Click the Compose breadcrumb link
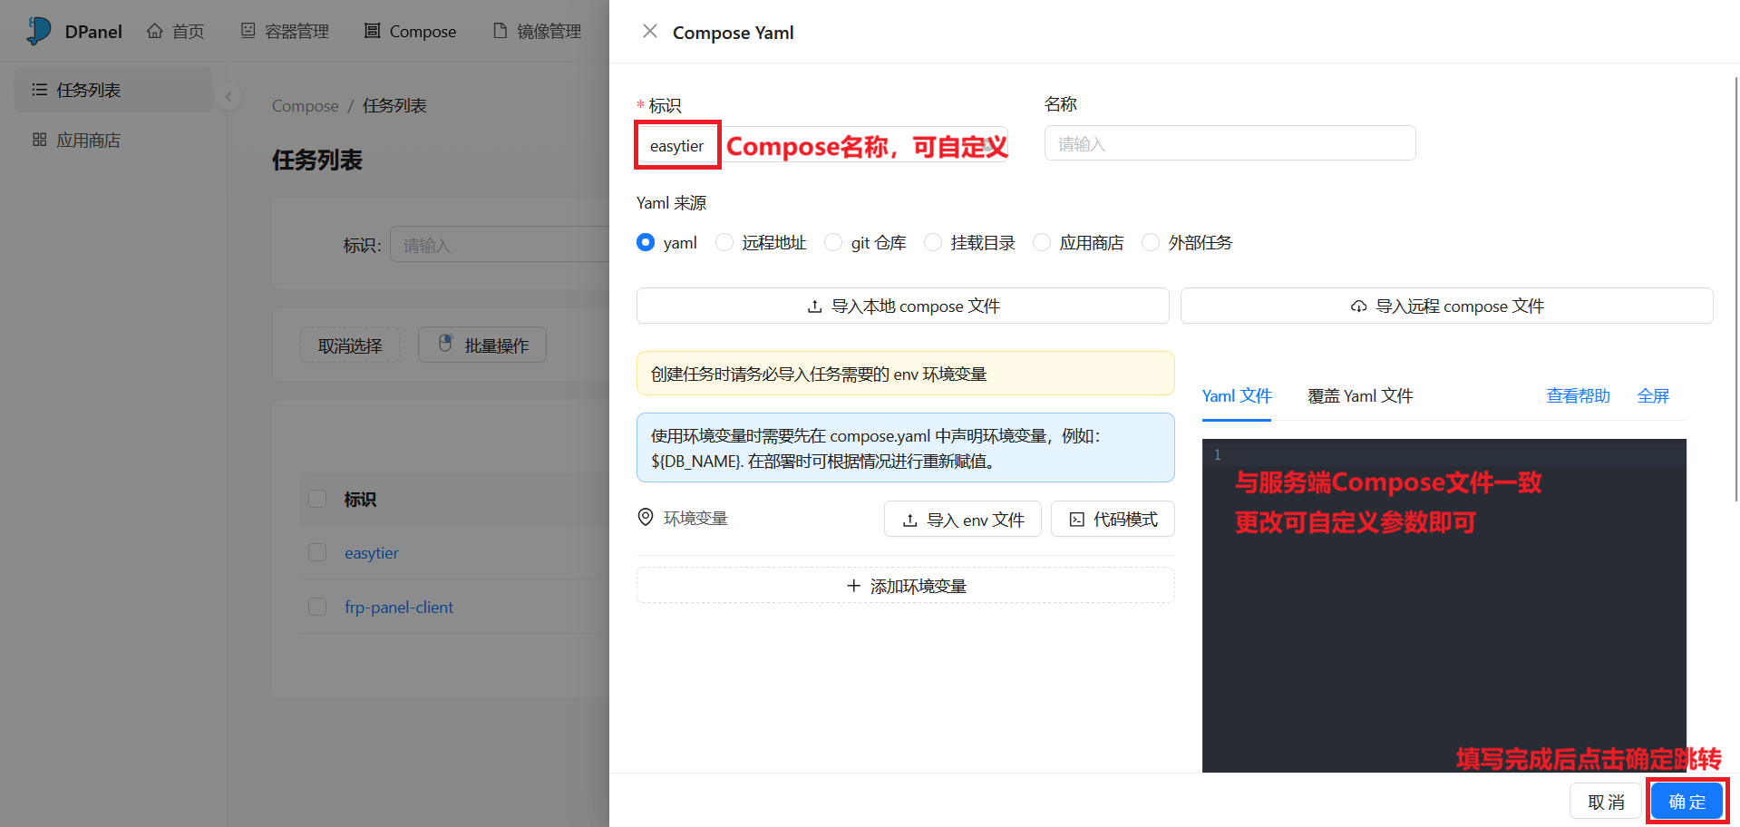 305,106
